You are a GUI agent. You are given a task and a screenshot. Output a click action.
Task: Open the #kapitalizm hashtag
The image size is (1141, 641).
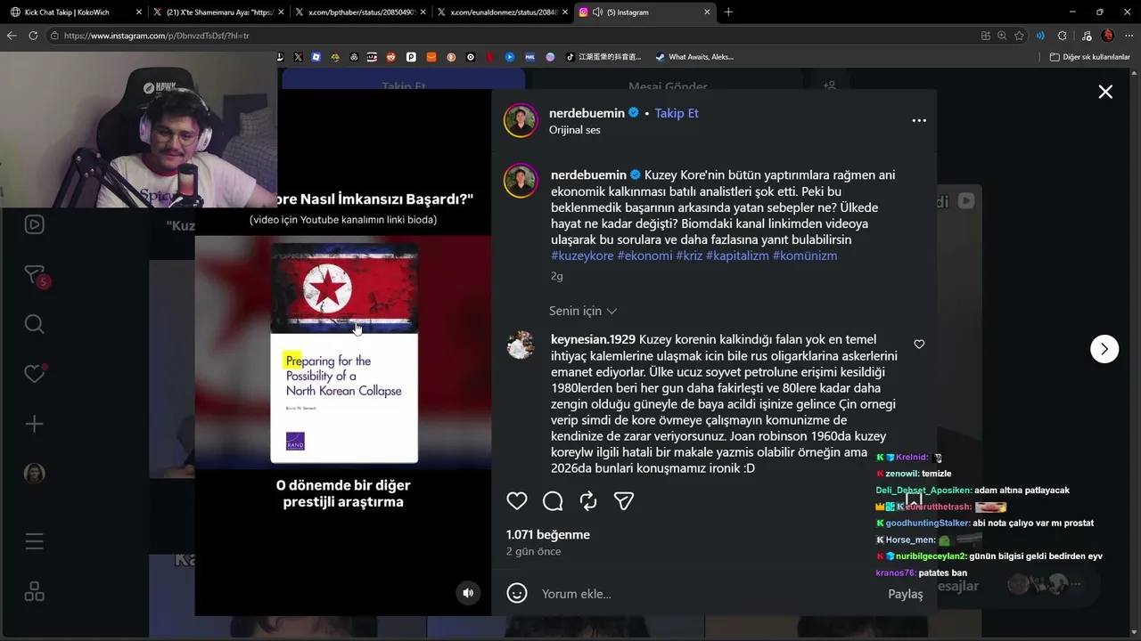pyautogui.click(x=737, y=256)
